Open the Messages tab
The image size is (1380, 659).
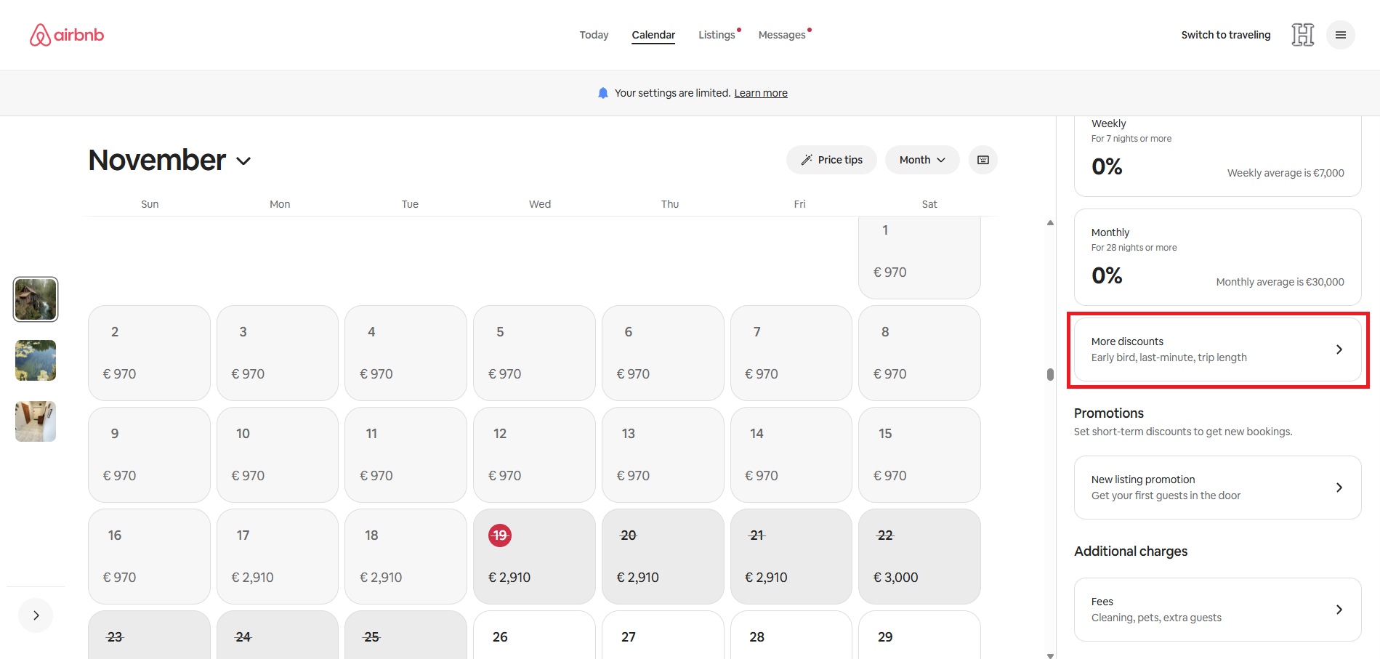pos(782,35)
